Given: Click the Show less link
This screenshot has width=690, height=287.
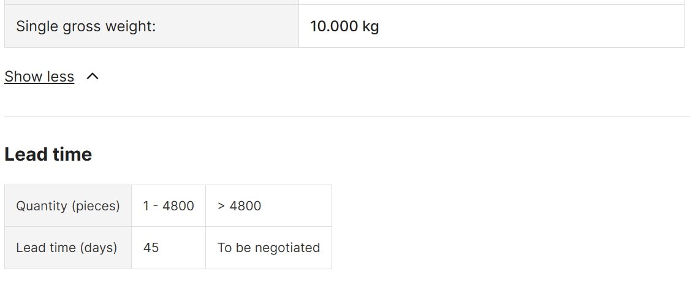Looking at the screenshot, I should point(39,77).
